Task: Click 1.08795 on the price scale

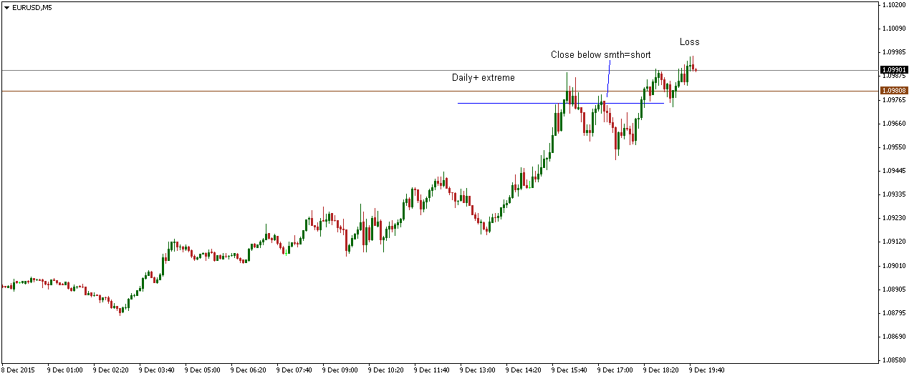Action: pos(893,313)
